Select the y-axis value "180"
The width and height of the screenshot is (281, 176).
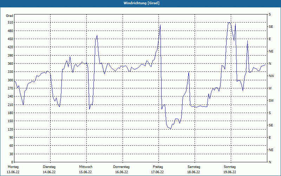(11, 113)
